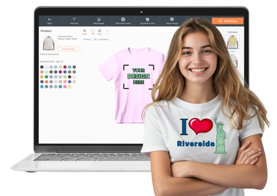The width and height of the screenshot is (277, 196).
Task: Click the white t-shirt product thumbnail
Action: click(49, 43)
